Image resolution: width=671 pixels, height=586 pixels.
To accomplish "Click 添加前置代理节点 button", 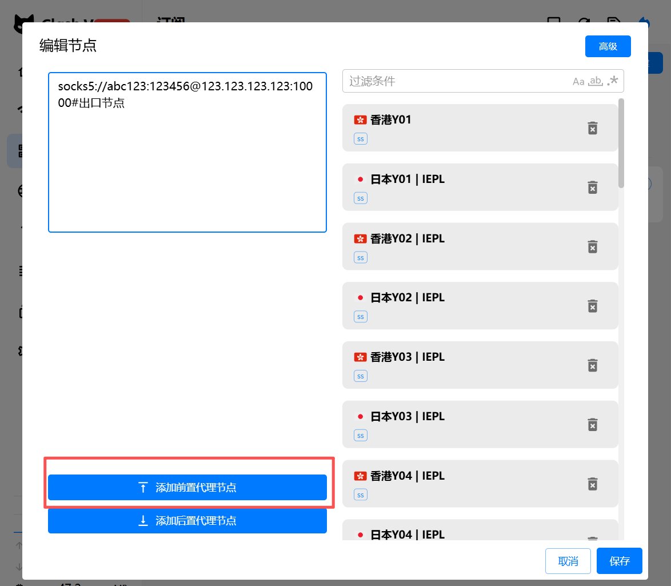I will pyautogui.click(x=187, y=487).
